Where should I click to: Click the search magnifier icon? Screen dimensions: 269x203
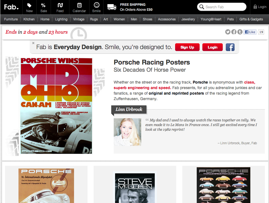202,7
